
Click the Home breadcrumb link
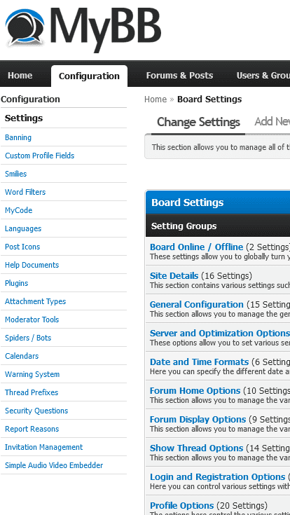pyautogui.click(x=156, y=99)
